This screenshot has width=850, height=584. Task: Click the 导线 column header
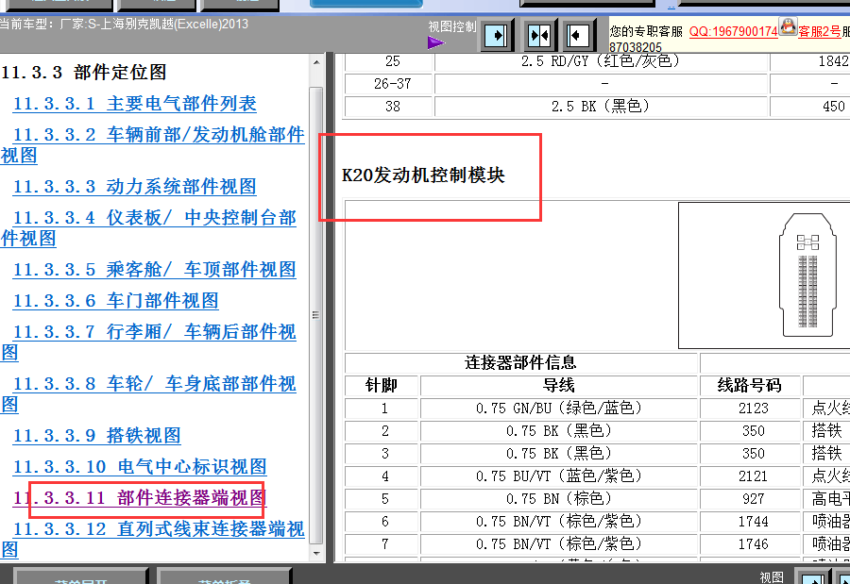(558, 386)
